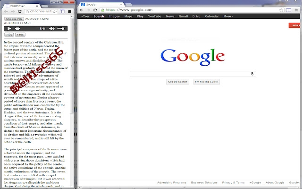This screenshot has width=302, height=189.
Task: Select the Google tab
Action: (101, 4)
